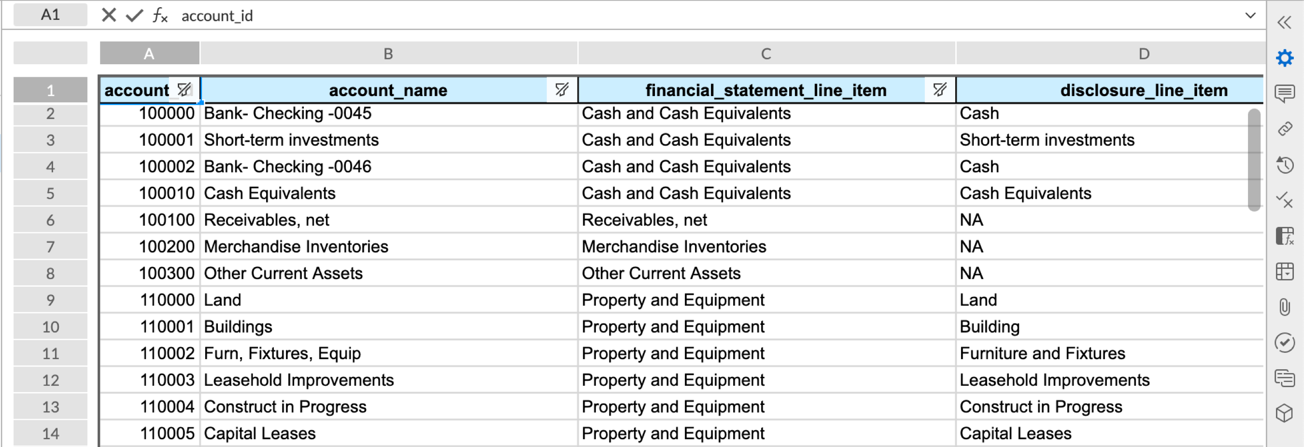Open the paperclip attachments icon

point(1284,307)
